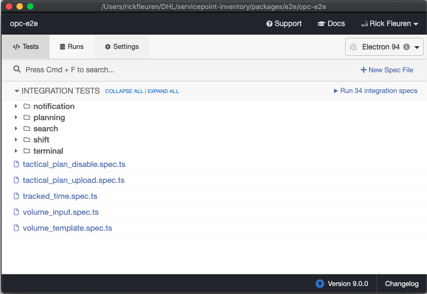Image resolution: width=427 pixels, height=294 pixels.
Task: Click file icon of tactical_plan_upload.spec.ts
Action: (16, 180)
